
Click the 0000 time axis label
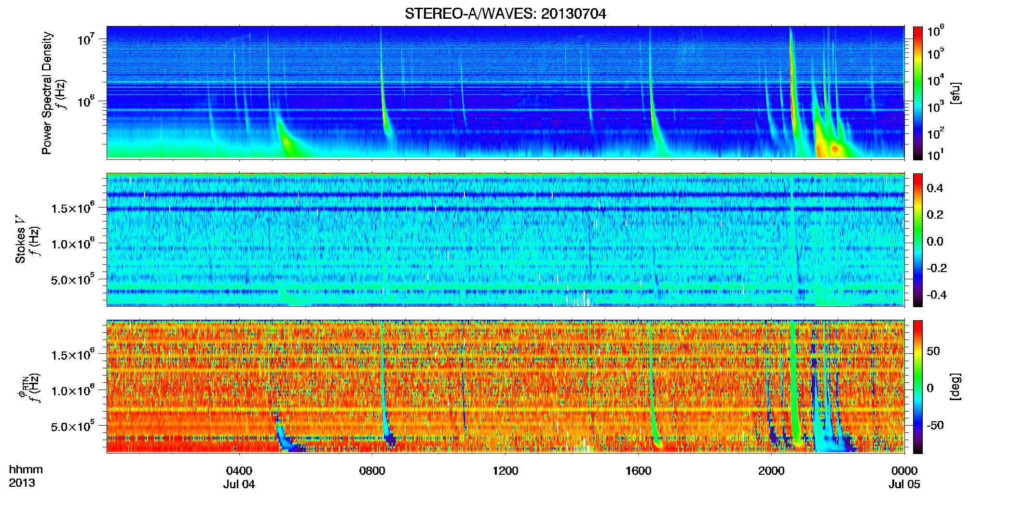[x=904, y=471]
